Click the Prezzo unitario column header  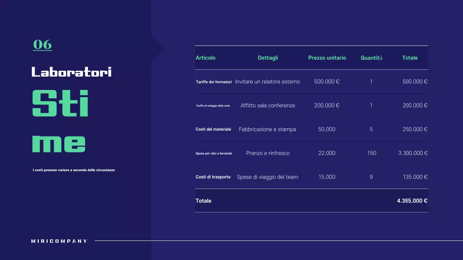pos(327,58)
